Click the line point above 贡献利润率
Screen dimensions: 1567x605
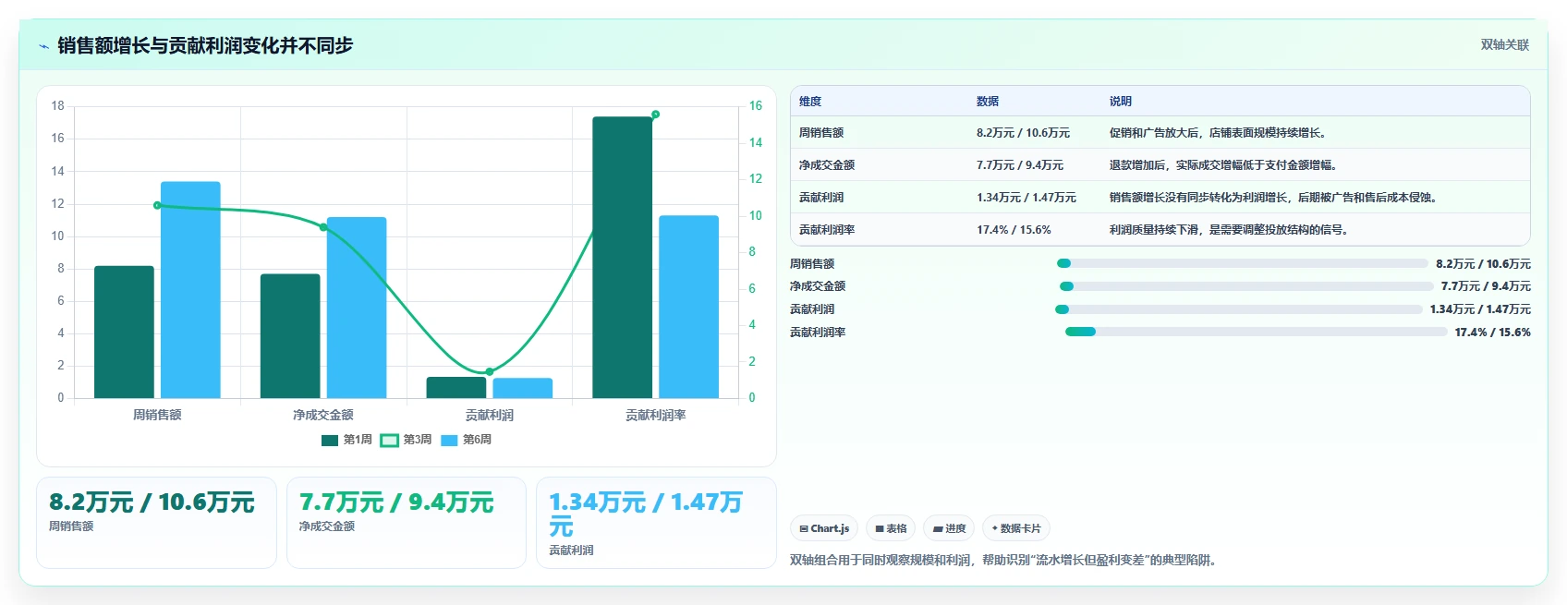(655, 115)
